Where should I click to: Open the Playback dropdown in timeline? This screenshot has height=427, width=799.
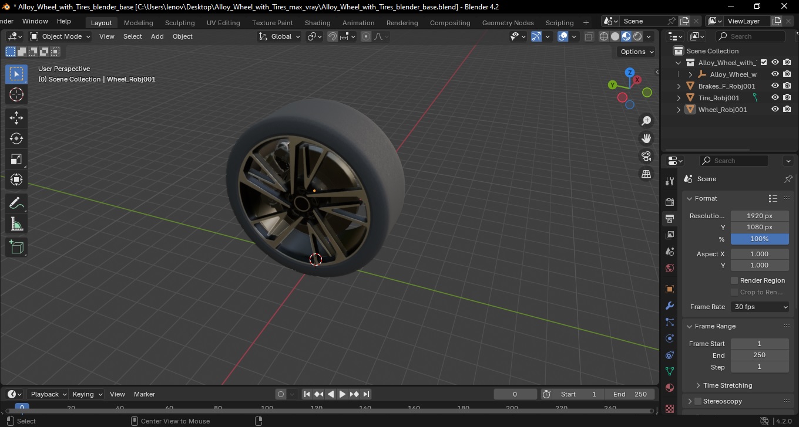(x=49, y=394)
